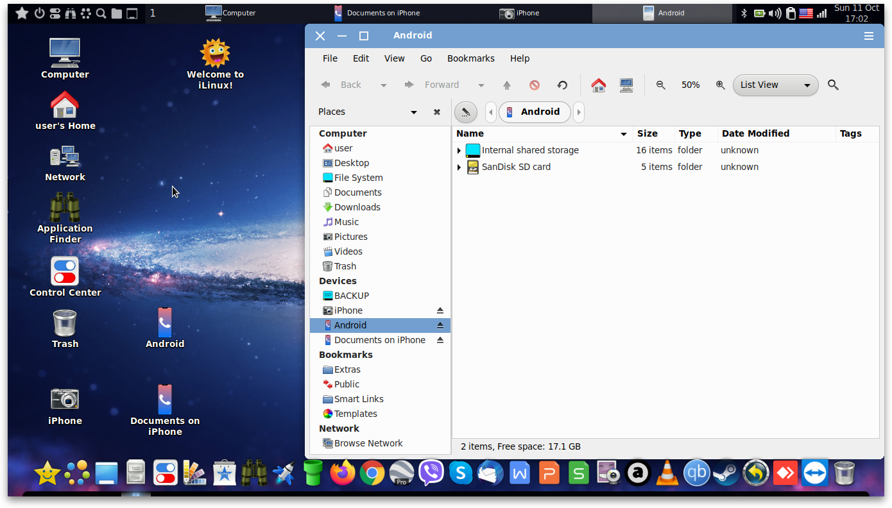892x508 pixels.
Task: Zoom out the file view
Action: pyautogui.click(x=660, y=85)
